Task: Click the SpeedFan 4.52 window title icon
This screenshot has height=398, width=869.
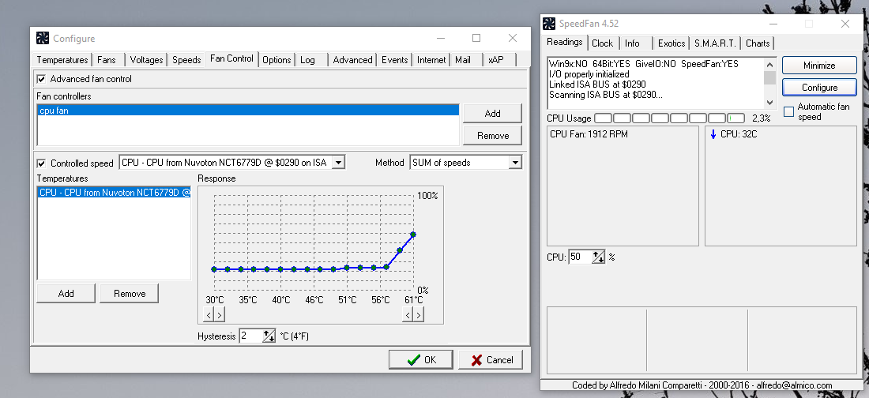Action: tap(549, 23)
